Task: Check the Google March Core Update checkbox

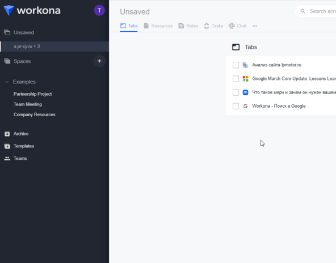Action: point(236,79)
